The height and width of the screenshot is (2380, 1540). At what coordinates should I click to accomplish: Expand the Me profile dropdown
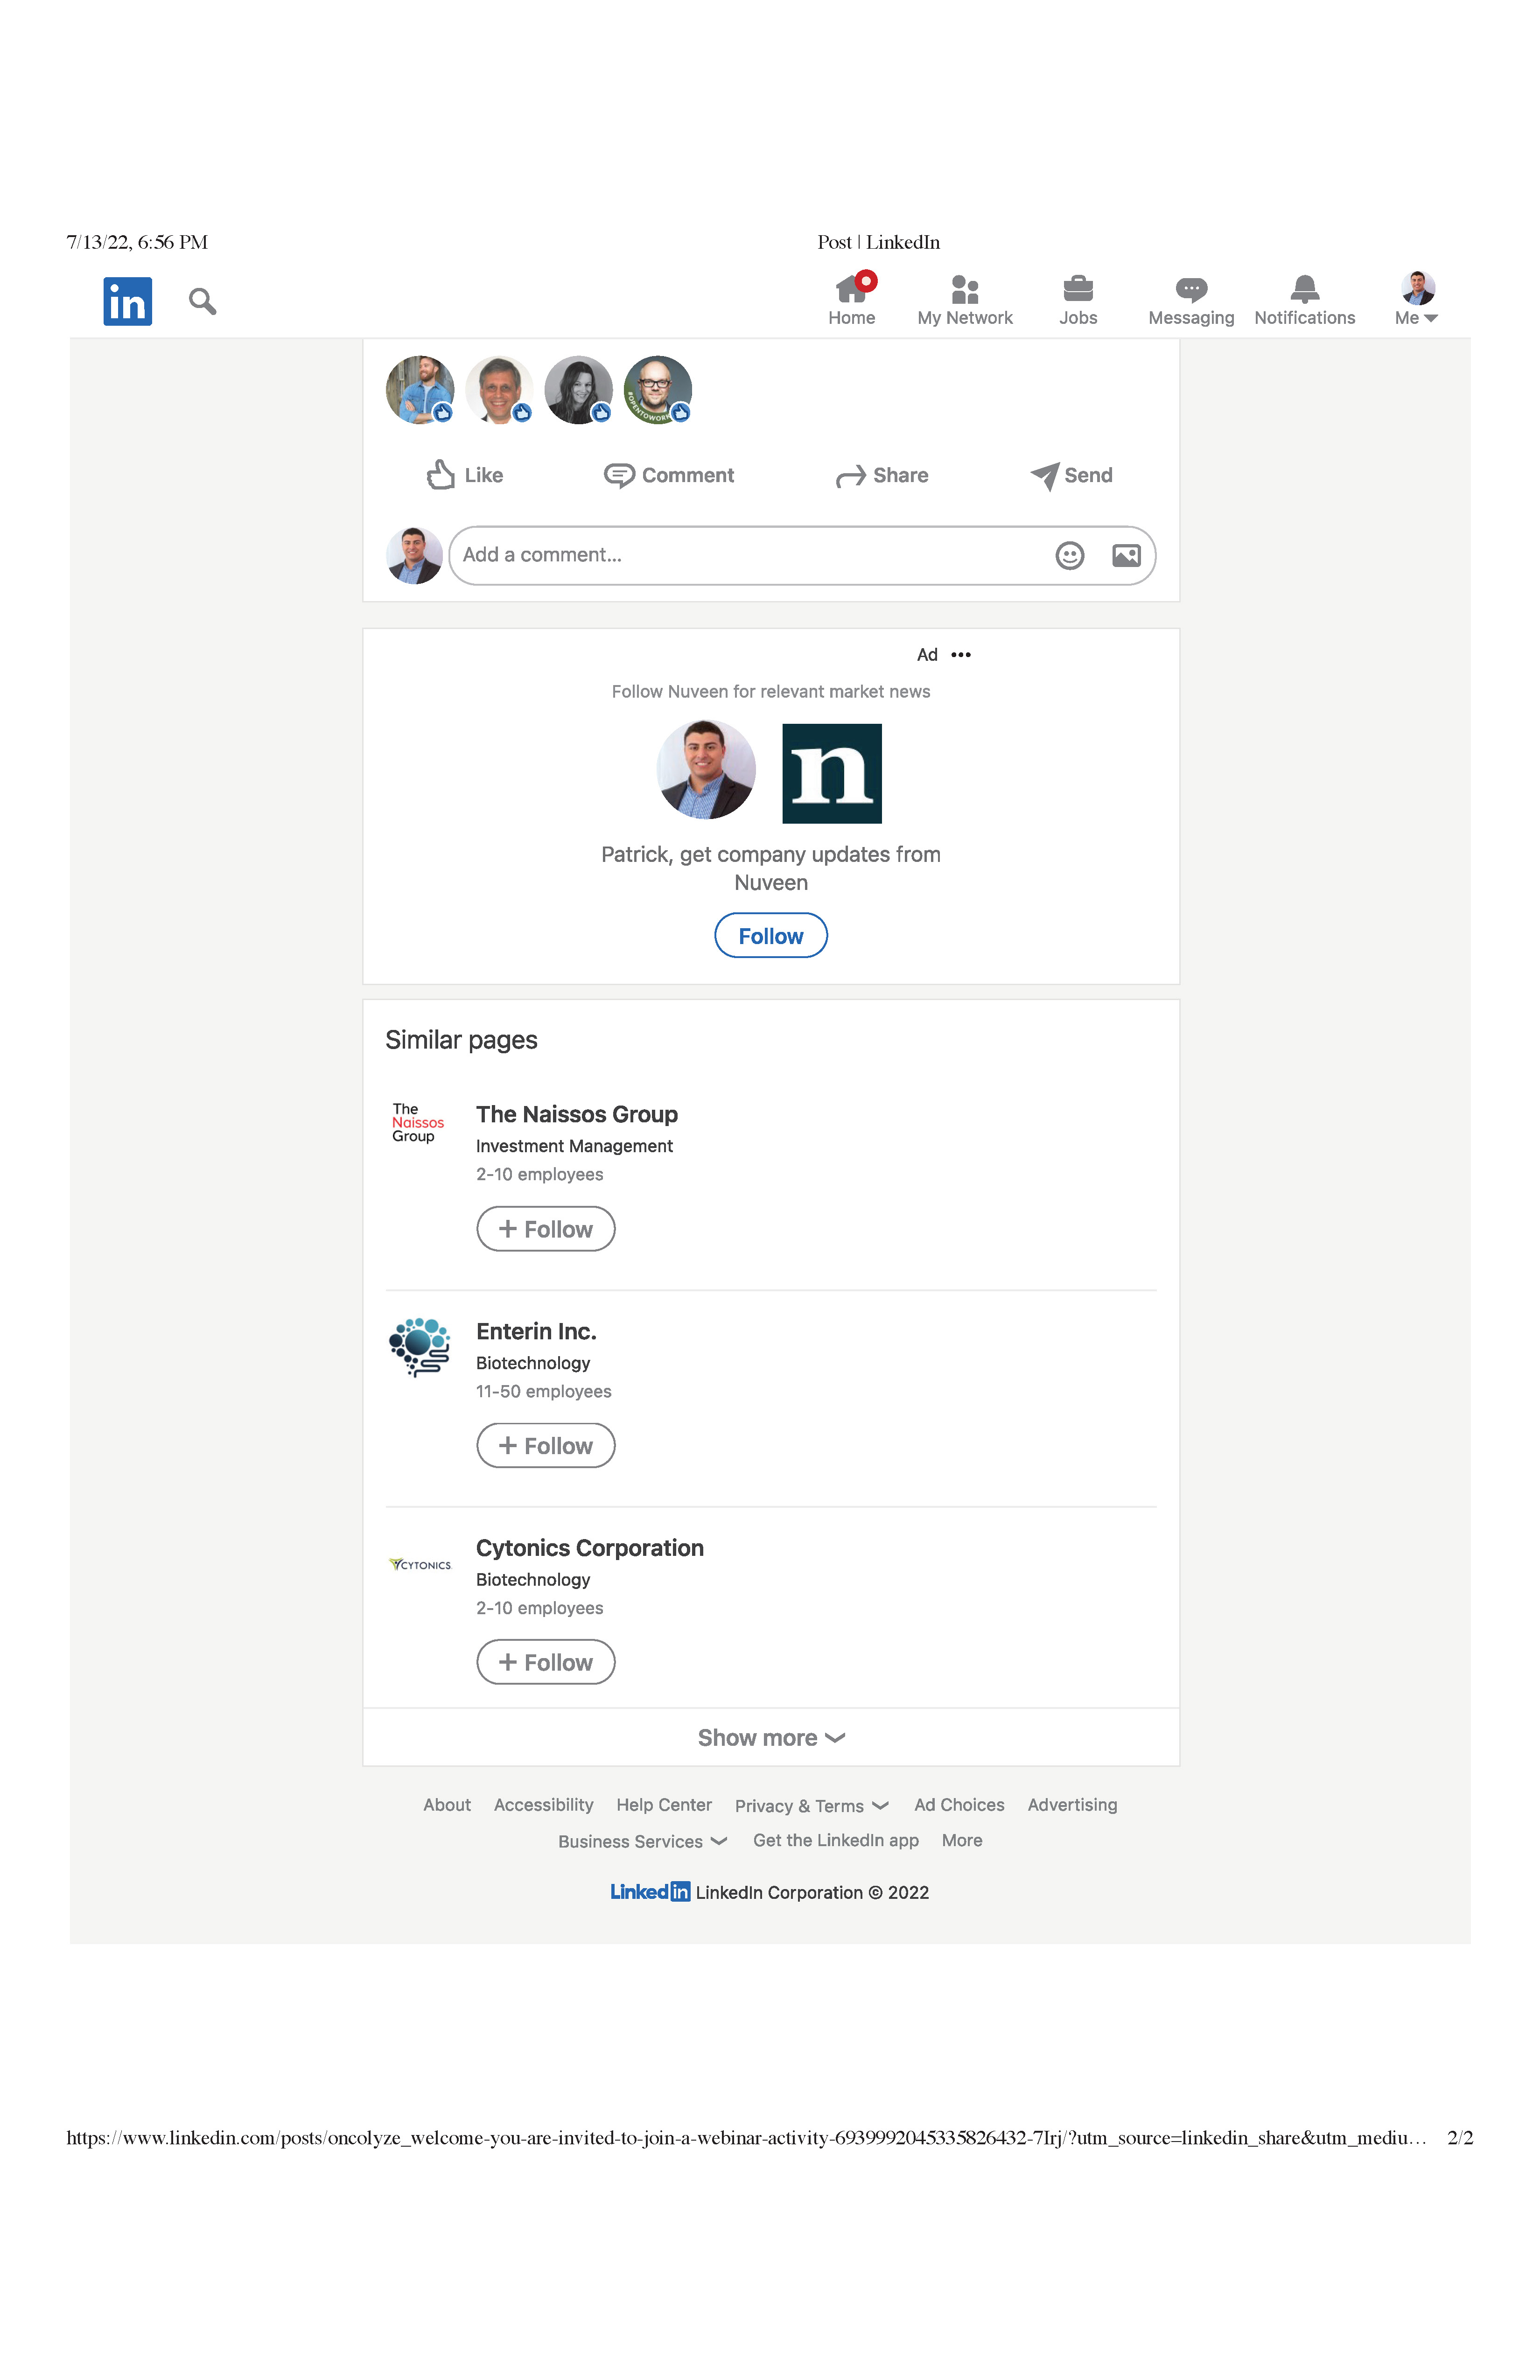(1417, 300)
